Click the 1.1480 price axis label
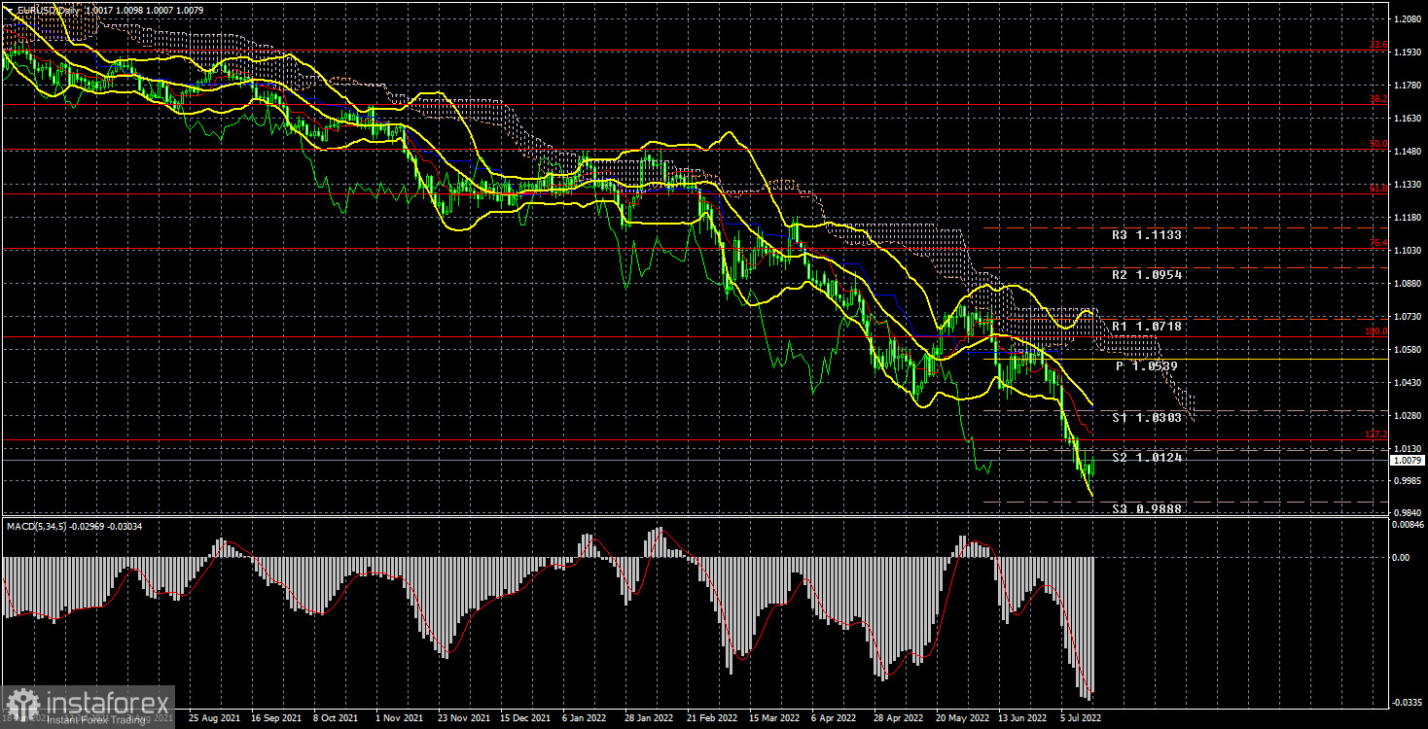Screen dimensions: 1428x729 [x=1407, y=151]
